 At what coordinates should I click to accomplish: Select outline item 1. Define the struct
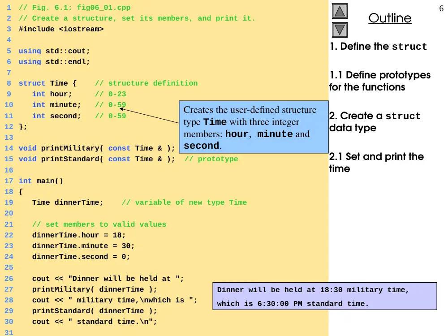pyautogui.click(x=378, y=46)
